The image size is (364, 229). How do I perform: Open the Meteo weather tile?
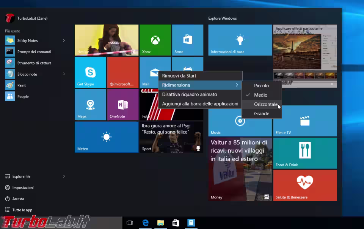(x=107, y=137)
